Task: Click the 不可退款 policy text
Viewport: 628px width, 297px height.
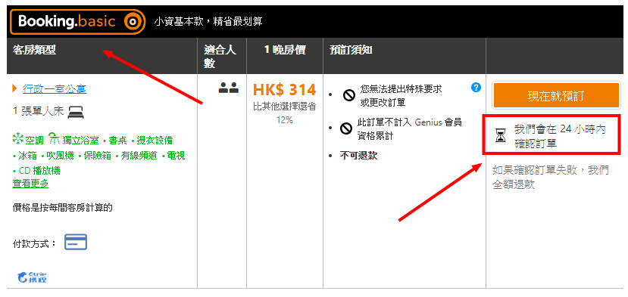Action: [358, 156]
